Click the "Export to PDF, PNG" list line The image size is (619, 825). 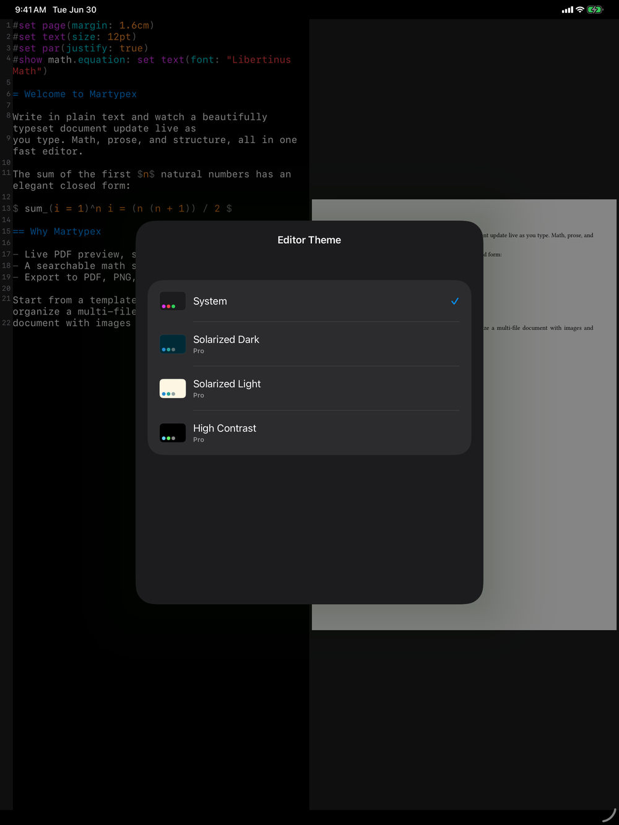74,277
